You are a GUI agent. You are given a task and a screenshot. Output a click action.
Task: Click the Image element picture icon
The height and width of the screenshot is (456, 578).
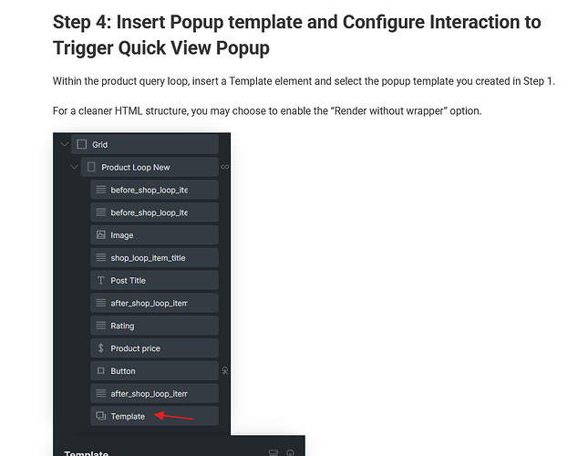pyautogui.click(x=100, y=234)
